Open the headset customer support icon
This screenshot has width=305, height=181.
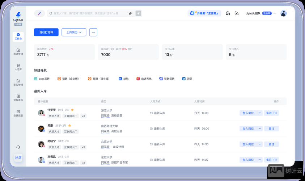click(x=18, y=147)
